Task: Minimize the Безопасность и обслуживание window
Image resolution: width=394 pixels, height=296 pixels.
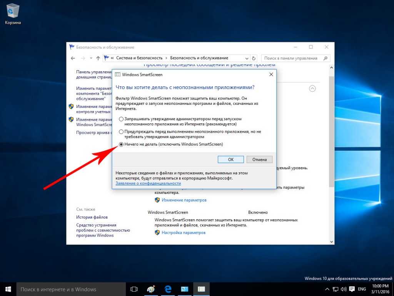Action: 295,47
